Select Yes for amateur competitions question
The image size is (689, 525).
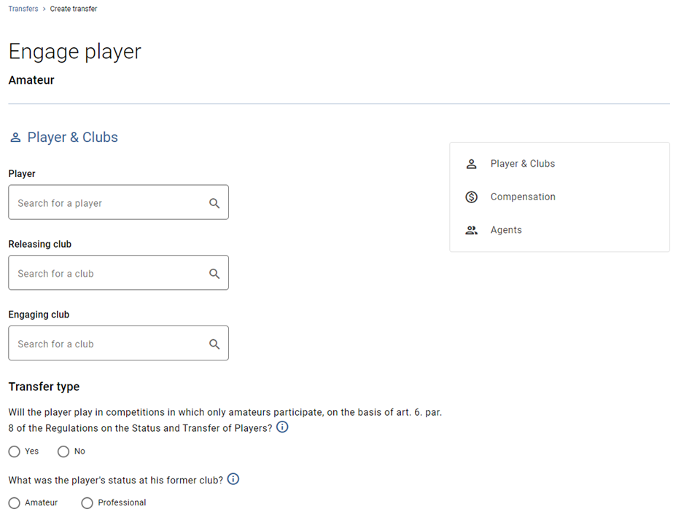pos(14,451)
